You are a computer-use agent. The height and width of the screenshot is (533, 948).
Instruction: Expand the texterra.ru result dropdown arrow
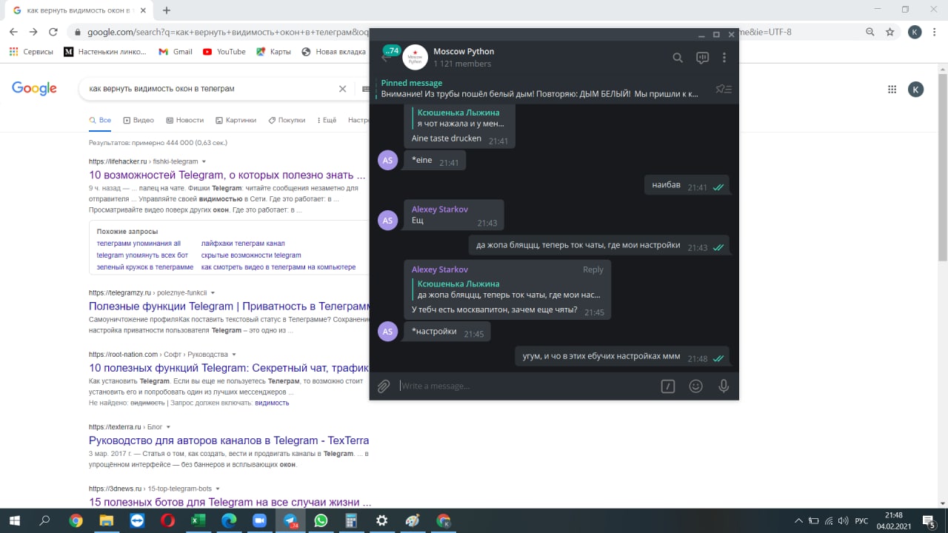click(x=168, y=427)
